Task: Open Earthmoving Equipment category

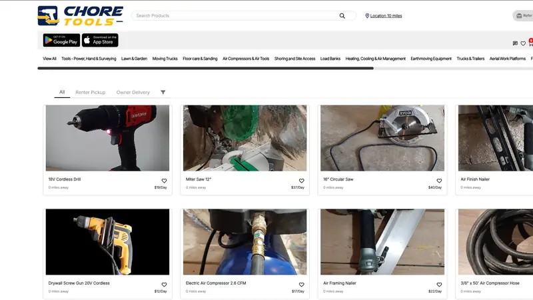Action: tap(431, 59)
